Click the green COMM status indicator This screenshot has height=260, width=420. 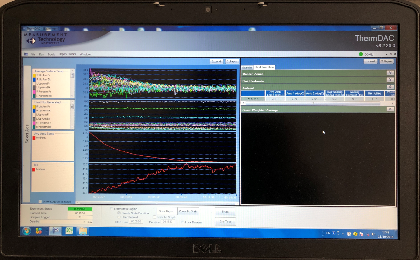(361, 54)
